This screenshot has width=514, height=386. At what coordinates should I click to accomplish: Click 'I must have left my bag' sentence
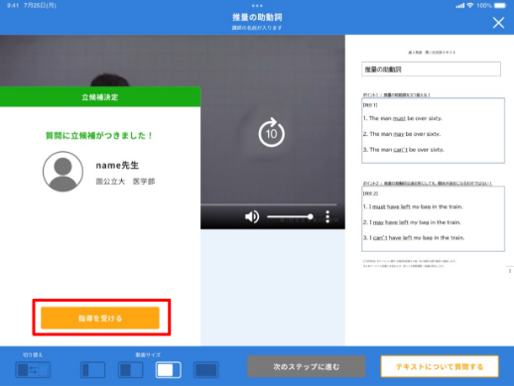pyautogui.click(x=413, y=206)
